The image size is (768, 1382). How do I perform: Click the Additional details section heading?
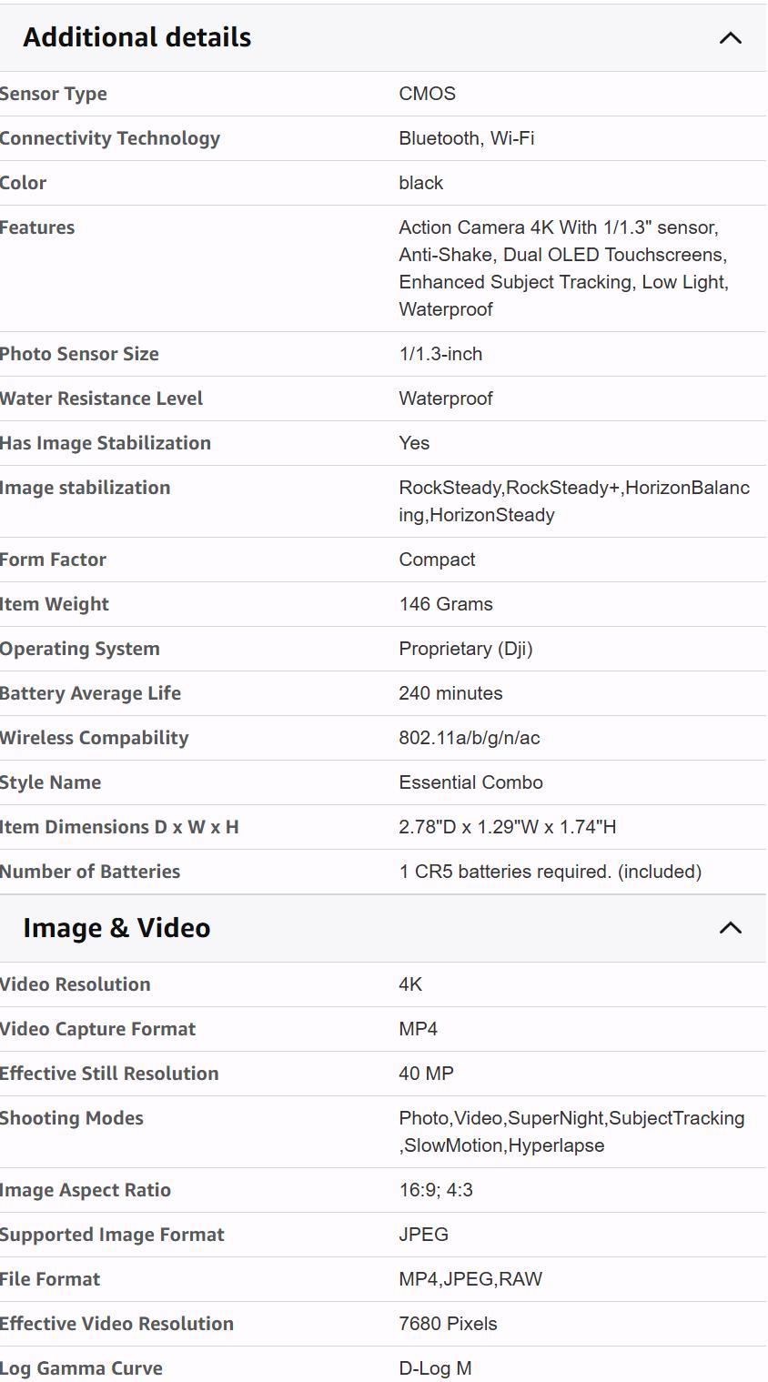[137, 37]
